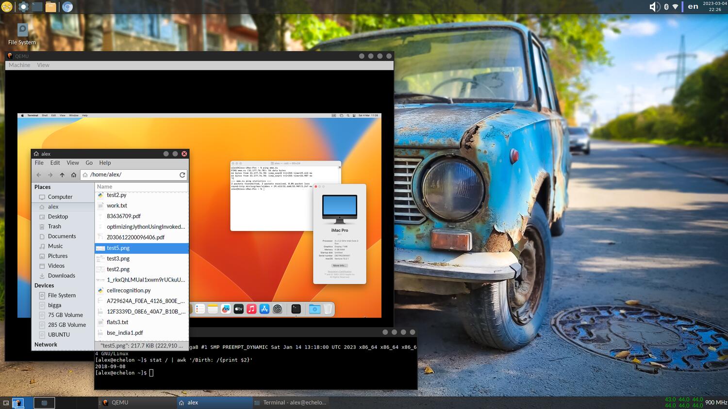
Task: Select the 285 GB Volume device
Action: point(63,325)
